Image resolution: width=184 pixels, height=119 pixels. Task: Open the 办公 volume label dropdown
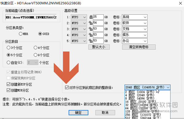135,41
